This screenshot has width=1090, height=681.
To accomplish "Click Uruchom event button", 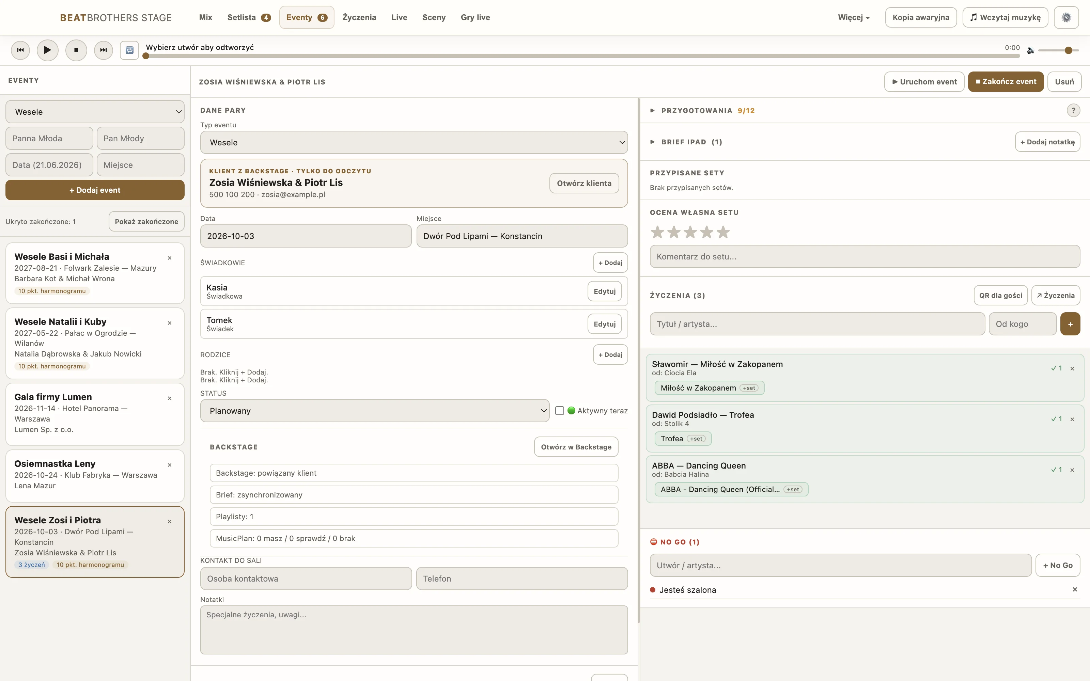I will tap(924, 81).
